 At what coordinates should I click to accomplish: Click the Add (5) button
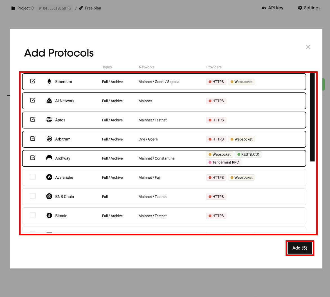(x=300, y=248)
